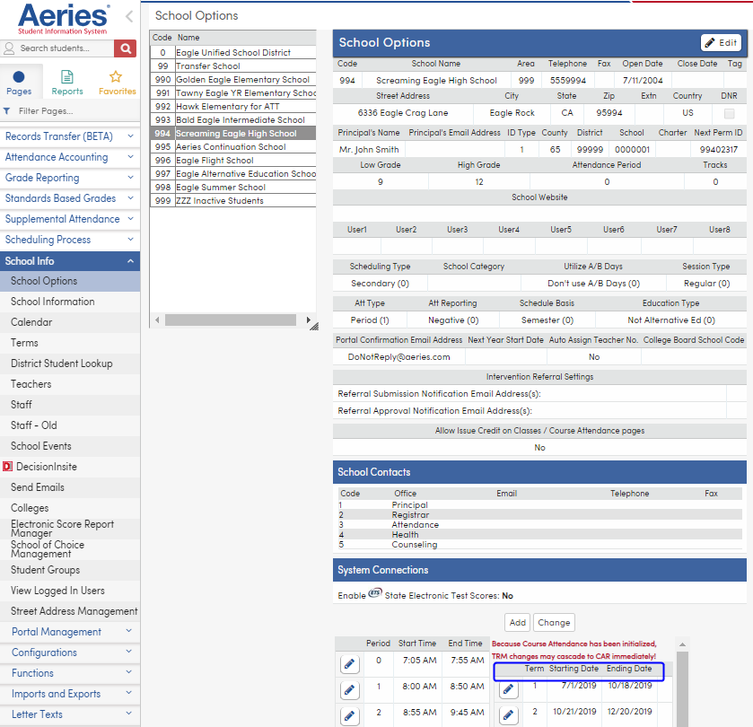753x727 pixels.
Task: Open DecisionInsite from the sidebar icon
Action: [8, 466]
